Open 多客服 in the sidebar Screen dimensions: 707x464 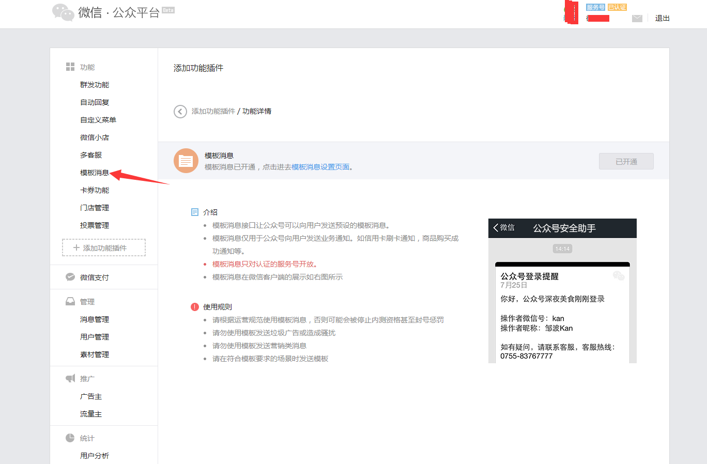click(91, 155)
